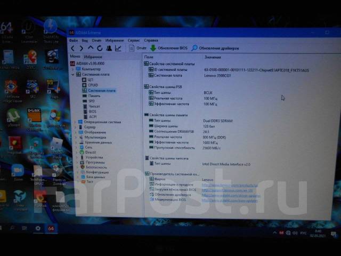Switch to the Избранное sidebar tab
The image size is (341, 256).
pyautogui.click(x=93, y=57)
